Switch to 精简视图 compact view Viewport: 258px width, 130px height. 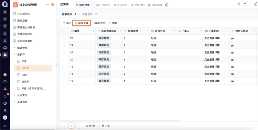[x=99, y=23]
